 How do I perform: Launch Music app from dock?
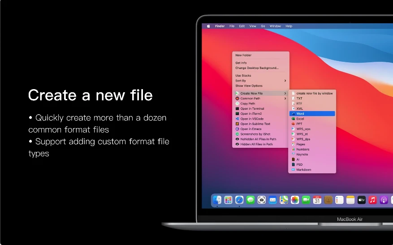pyautogui.click(x=372, y=200)
